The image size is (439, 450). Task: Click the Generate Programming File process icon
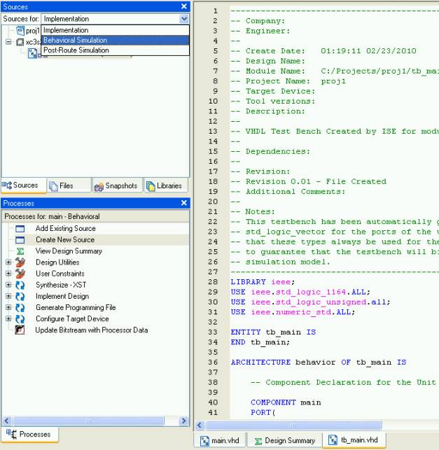click(20, 308)
